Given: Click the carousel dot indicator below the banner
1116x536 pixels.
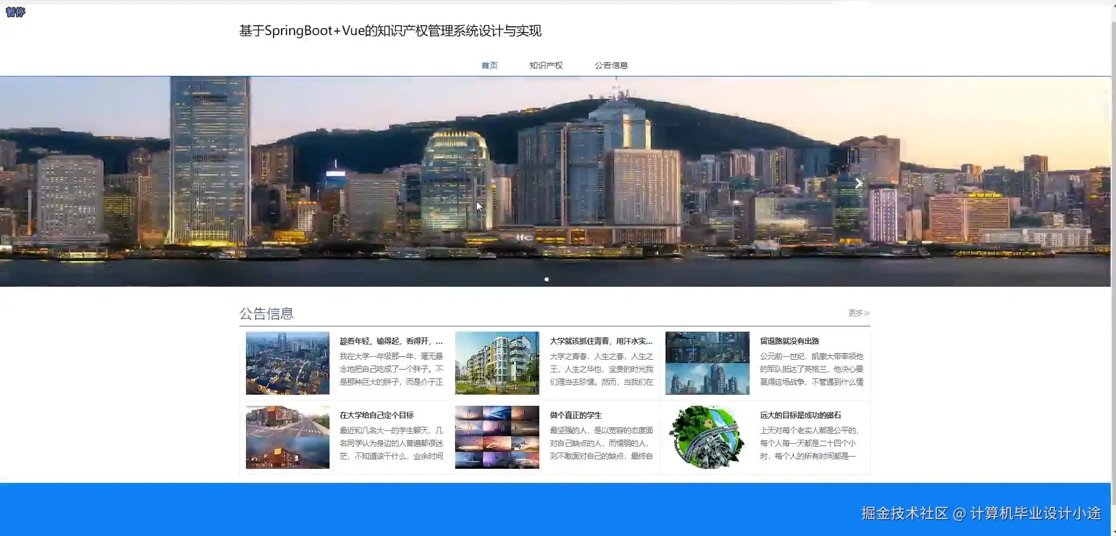Looking at the screenshot, I should [x=547, y=279].
